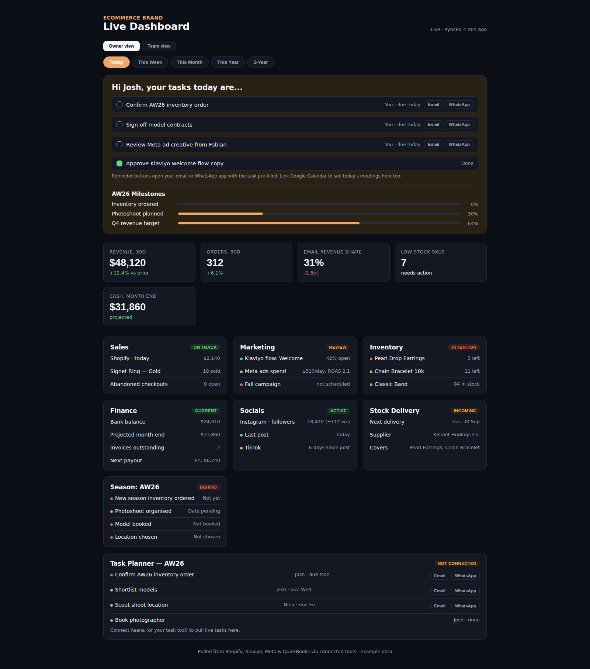Switch to the 5-Year view
Image resolution: width=590 pixels, height=669 pixels.
tap(261, 62)
